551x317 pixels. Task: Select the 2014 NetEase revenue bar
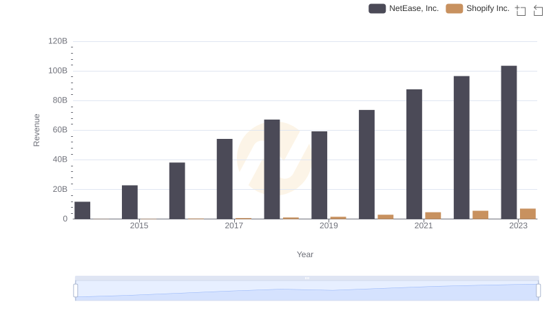click(82, 210)
